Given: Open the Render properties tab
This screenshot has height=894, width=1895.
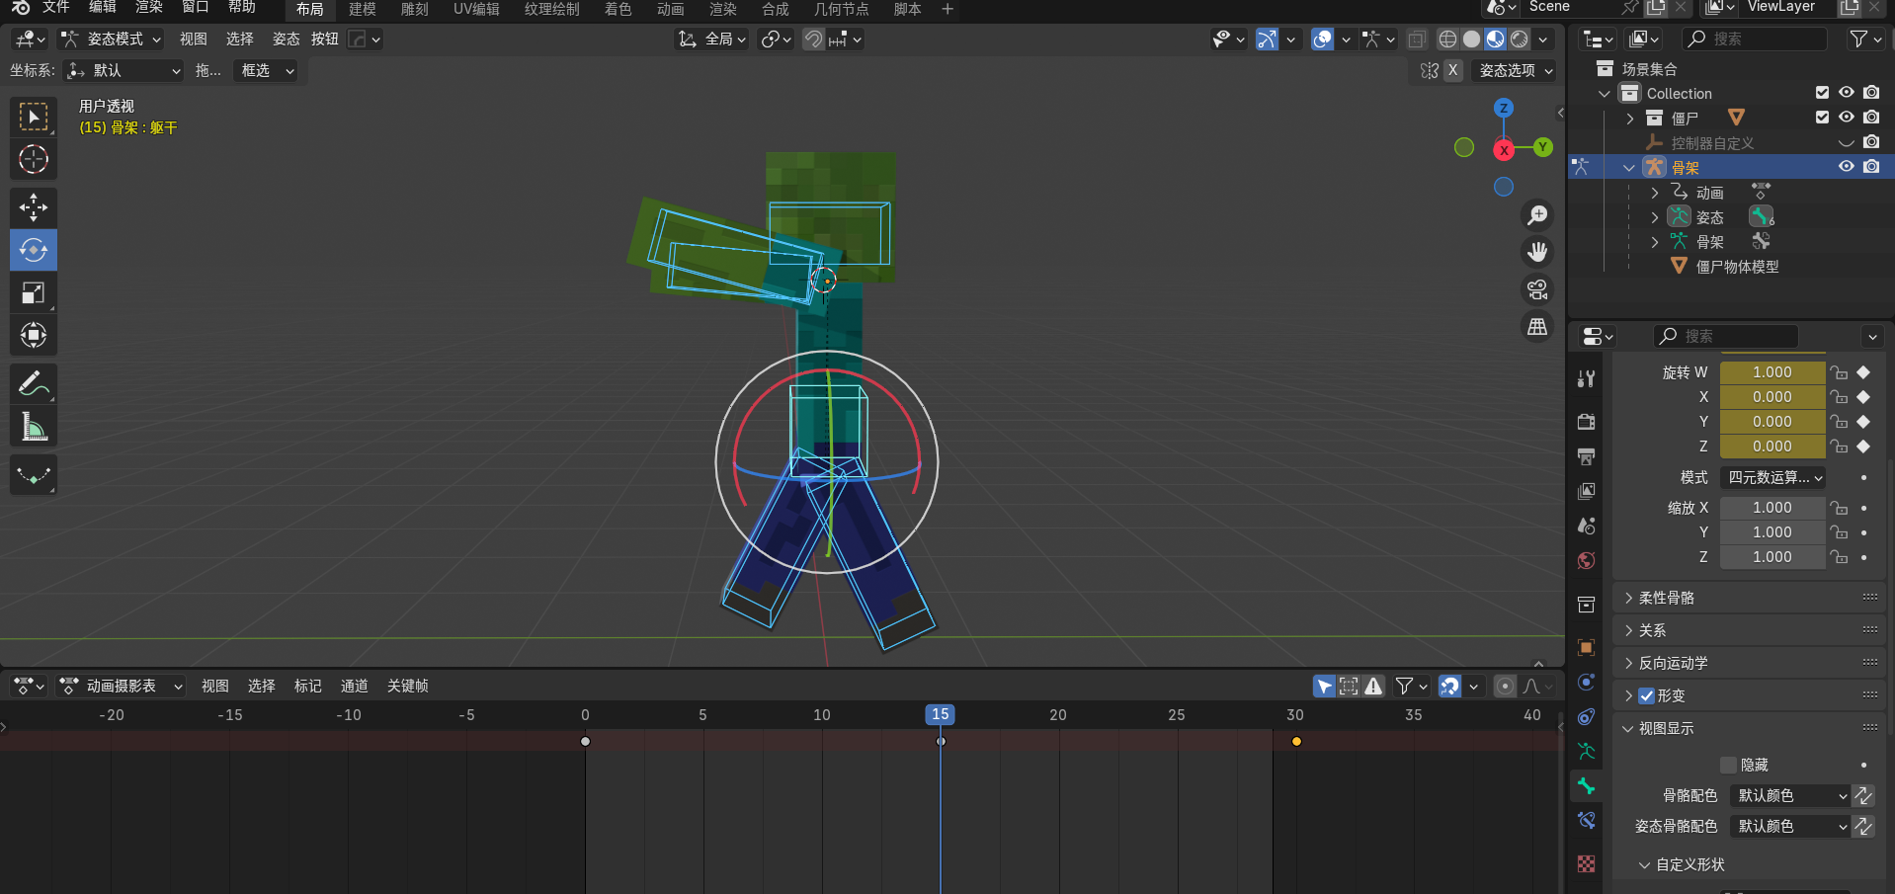Looking at the screenshot, I should (x=1587, y=422).
